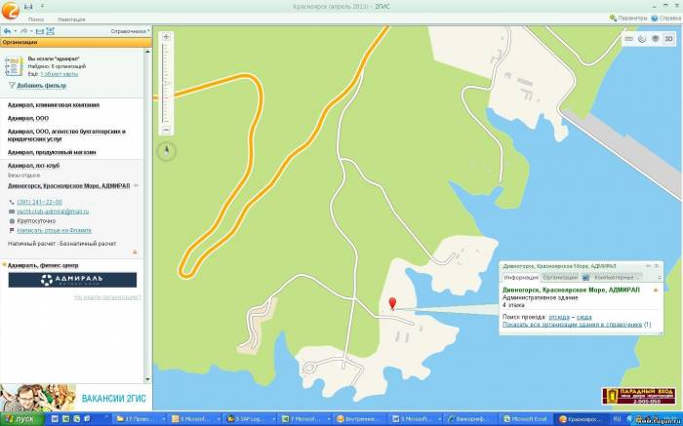Image resolution: width=683 pixels, height=426 pixels.
Task: Expand more popup tabs with overflow arrow
Action: point(659,278)
